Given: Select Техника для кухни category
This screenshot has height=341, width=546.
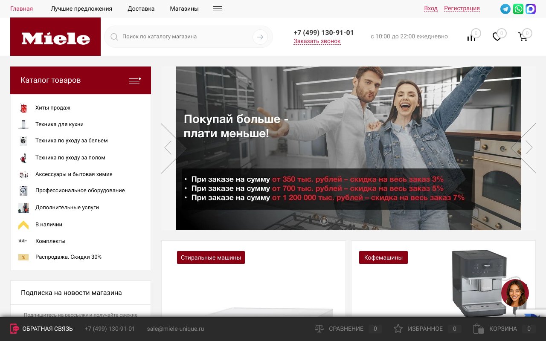Looking at the screenshot, I should click(59, 124).
